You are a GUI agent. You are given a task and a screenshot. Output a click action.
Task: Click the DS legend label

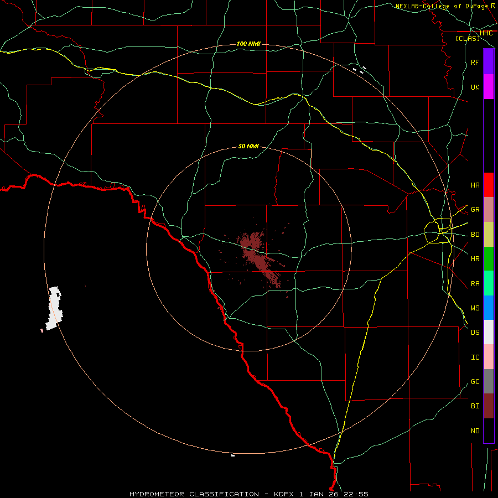pos(475,332)
